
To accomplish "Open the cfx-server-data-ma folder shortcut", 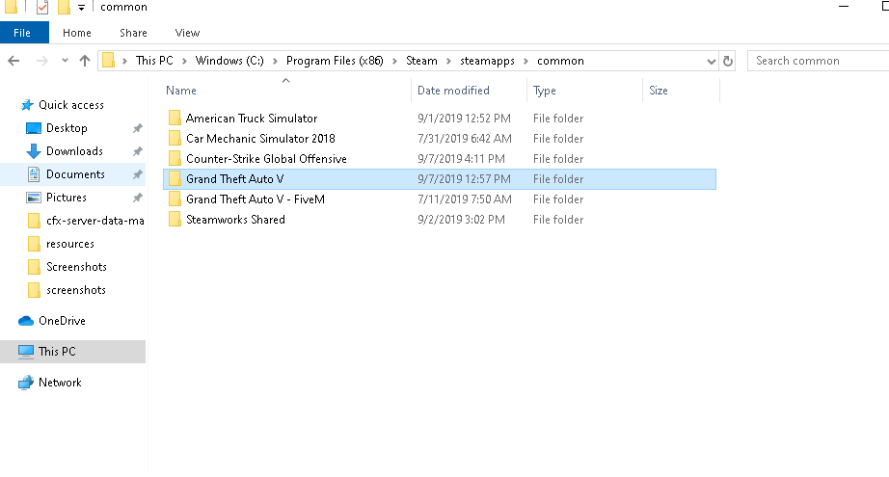I will point(95,221).
